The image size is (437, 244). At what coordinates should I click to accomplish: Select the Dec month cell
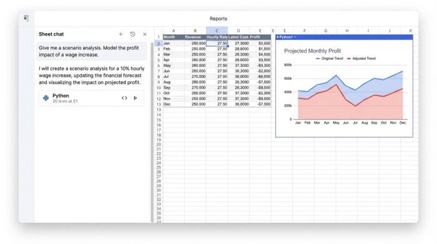(174, 104)
